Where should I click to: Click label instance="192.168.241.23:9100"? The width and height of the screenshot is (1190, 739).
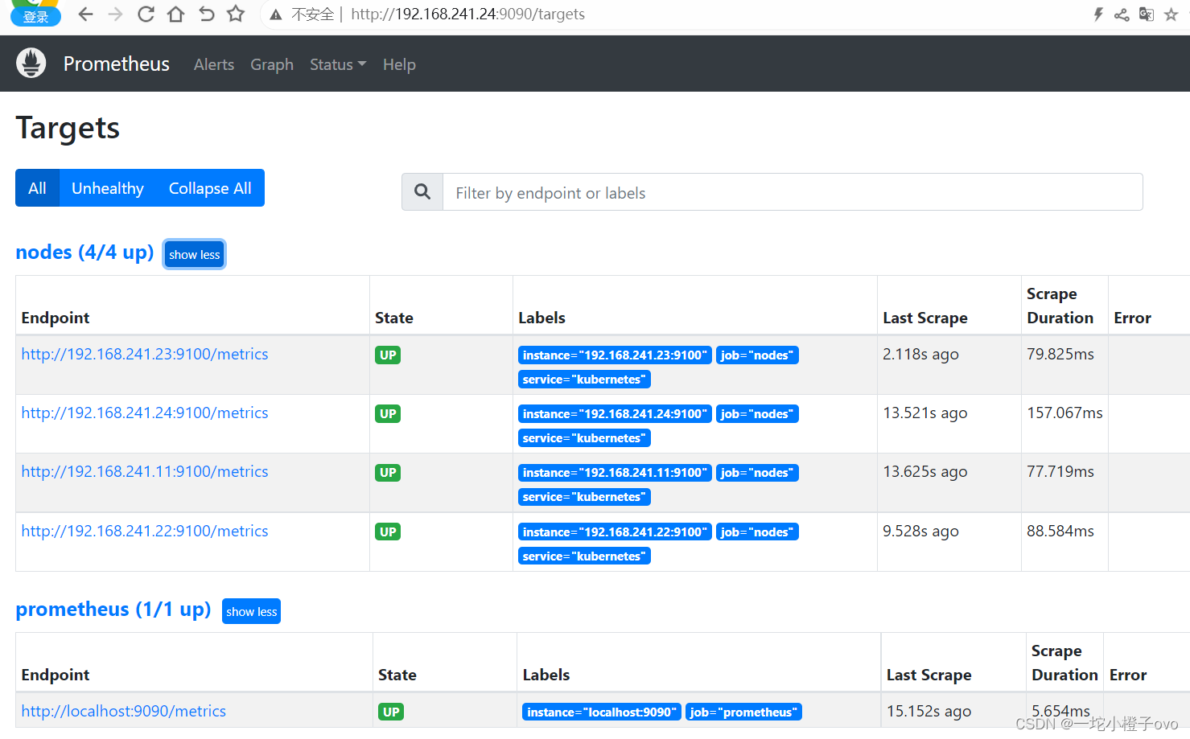pyautogui.click(x=615, y=355)
